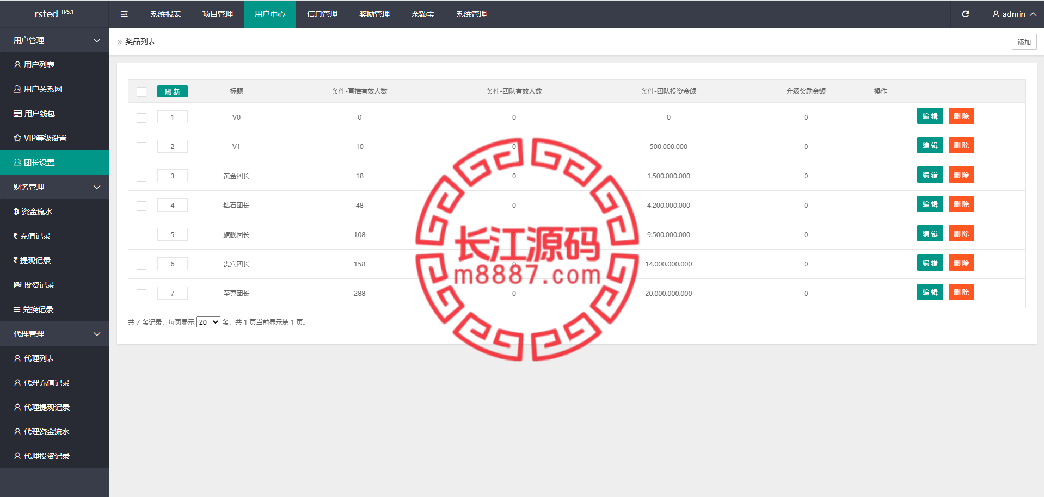Screen dimensions: 1044x497
Task: Open 用户钱包 sidebar item
Action: pyautogui.click(x=54, y=114)
